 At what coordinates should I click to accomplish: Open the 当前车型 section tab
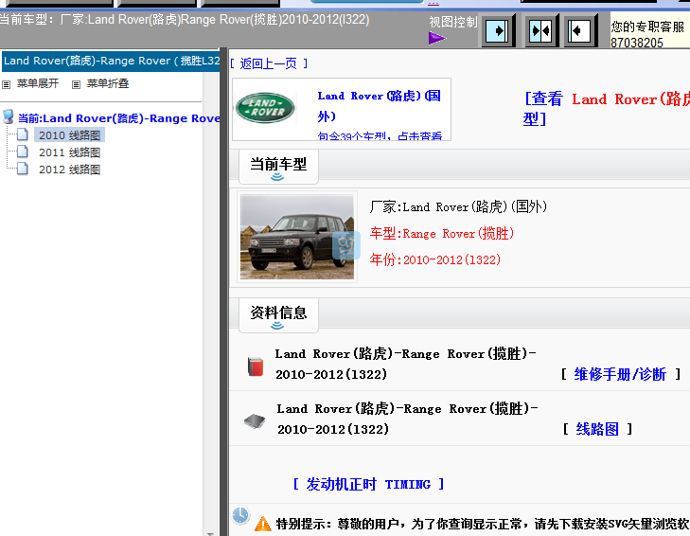tap(278, 167)
